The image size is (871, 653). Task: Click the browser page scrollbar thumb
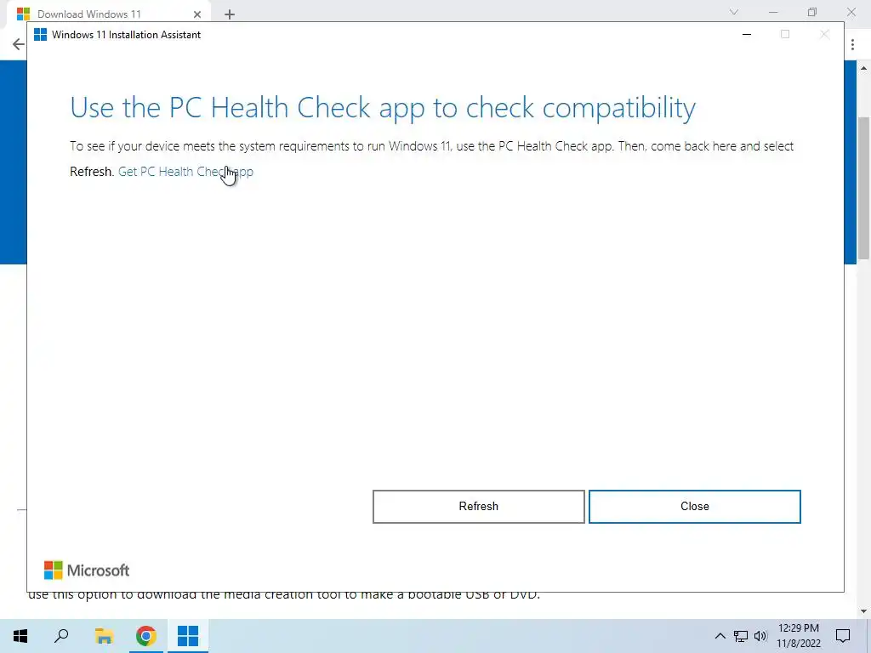click(x=863, y=188)
